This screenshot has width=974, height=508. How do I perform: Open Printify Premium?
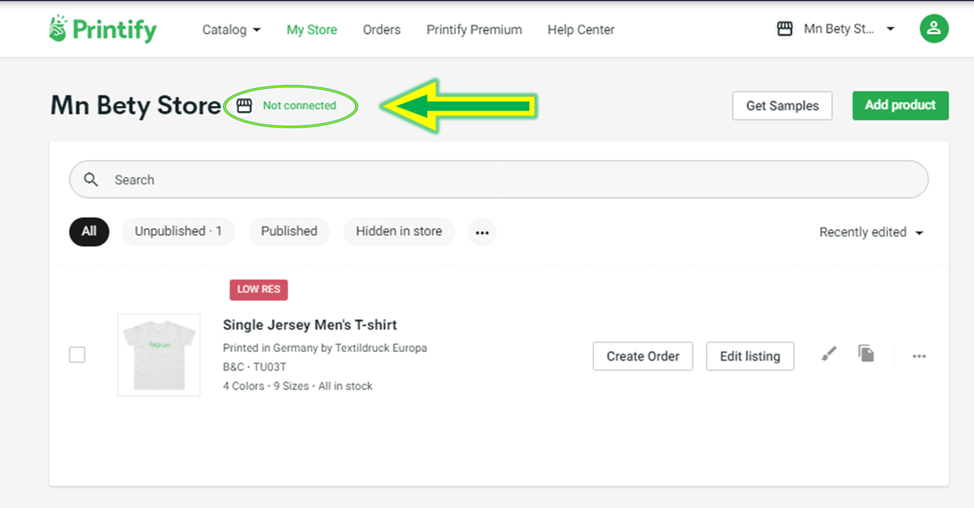(474, 30)
